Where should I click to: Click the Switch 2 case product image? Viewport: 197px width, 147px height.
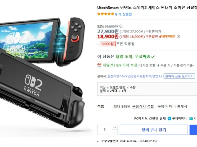coord(42,73)
